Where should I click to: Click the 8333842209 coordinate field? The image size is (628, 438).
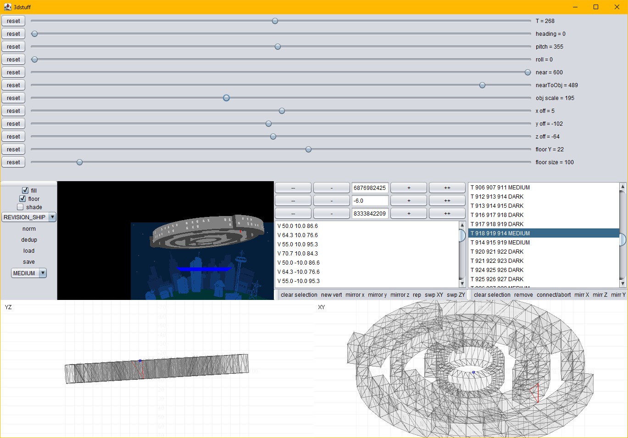pos(370,214)
